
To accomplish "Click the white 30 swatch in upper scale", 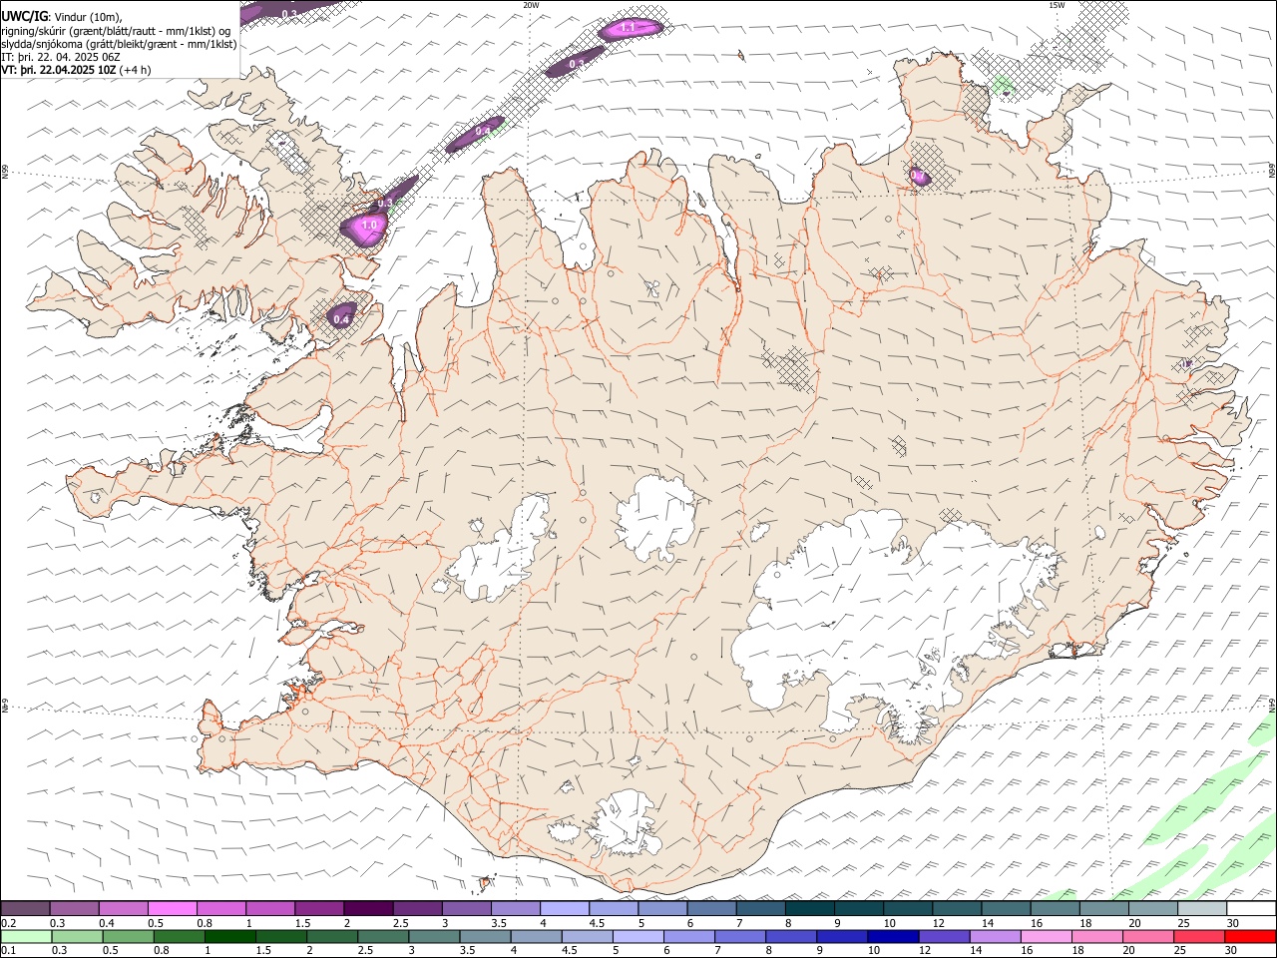I will tap(1251, 908).
